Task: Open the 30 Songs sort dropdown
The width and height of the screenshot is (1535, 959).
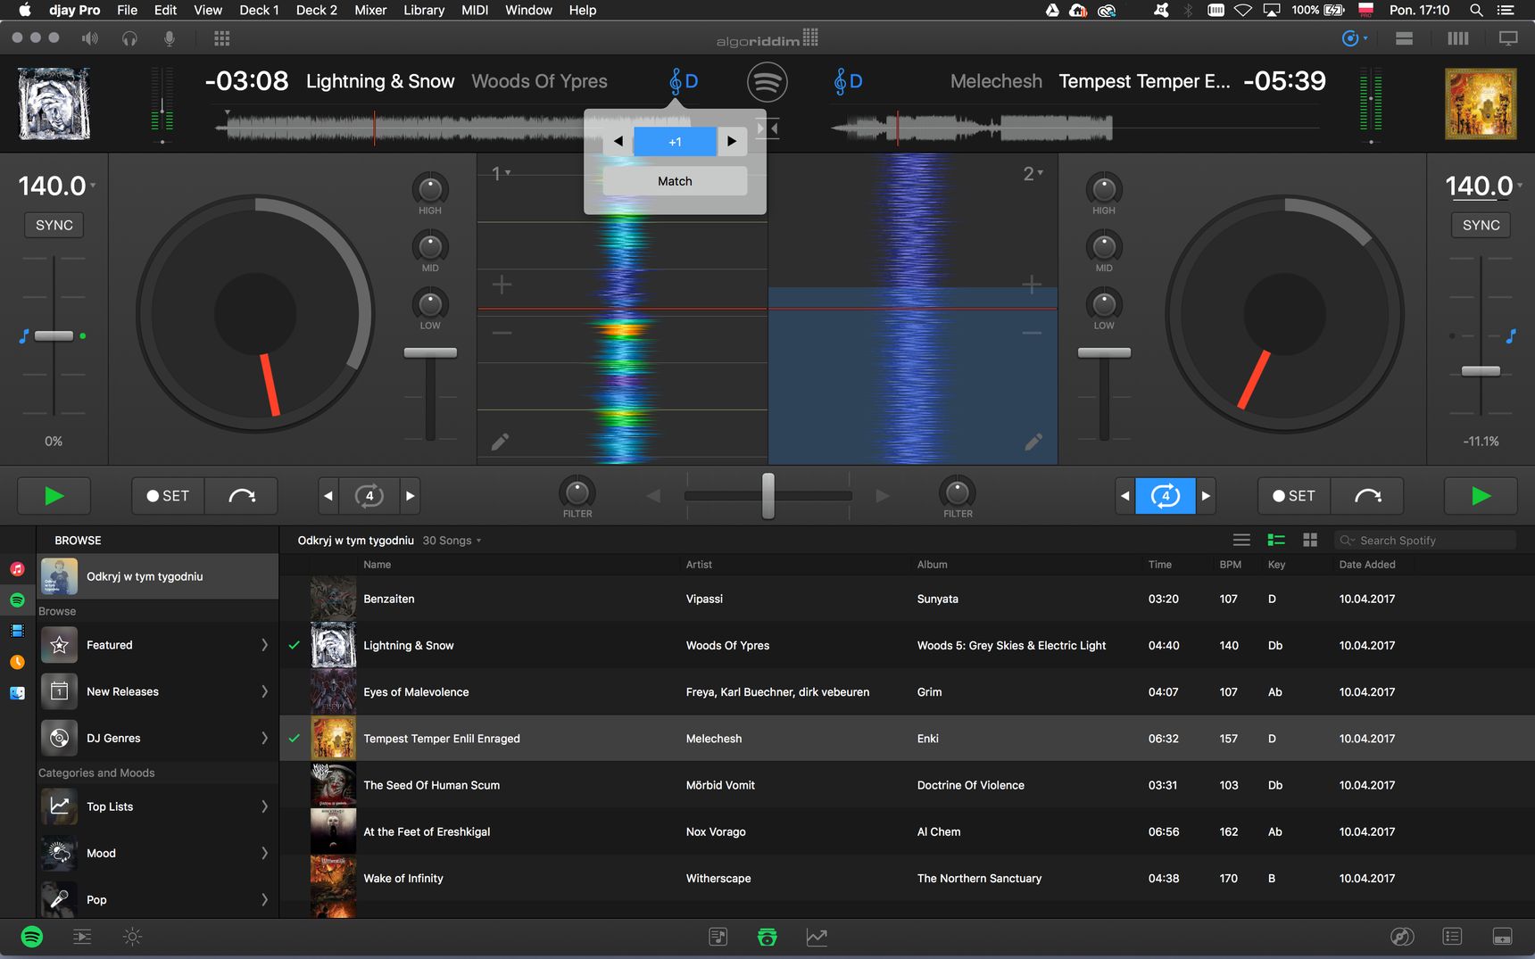Action: pos(452,541)
